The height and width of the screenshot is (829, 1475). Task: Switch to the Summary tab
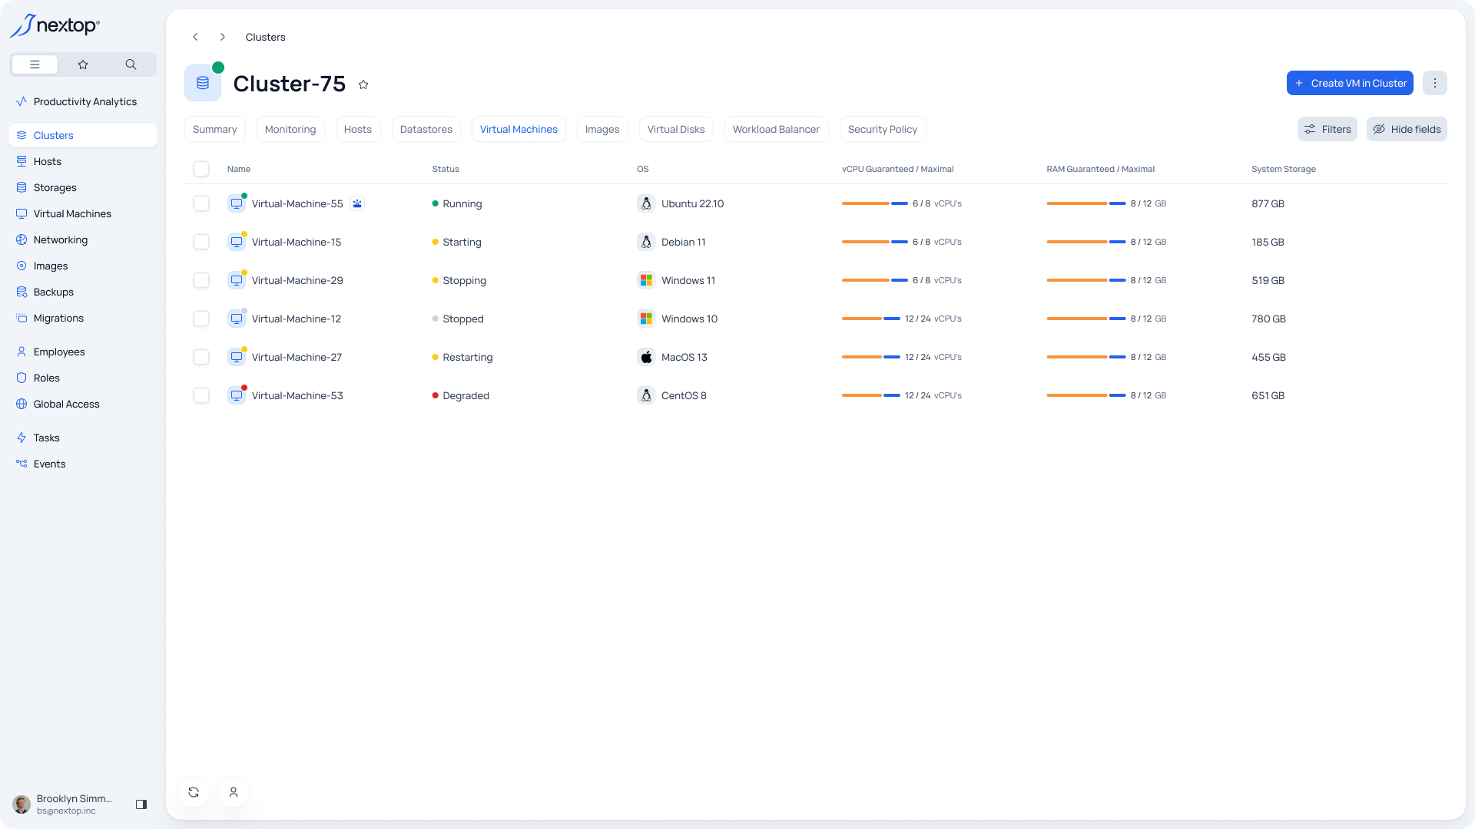215,129
